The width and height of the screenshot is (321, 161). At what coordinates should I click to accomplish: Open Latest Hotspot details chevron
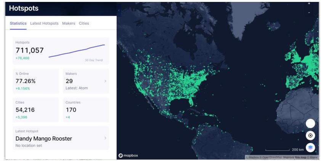click(x=105, y=138)
